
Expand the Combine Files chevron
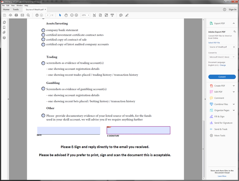coord(234,104)
